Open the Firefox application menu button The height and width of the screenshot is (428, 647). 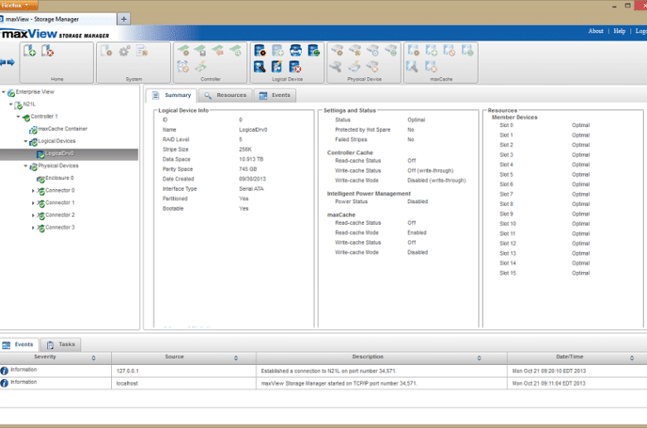coord(19,5)
